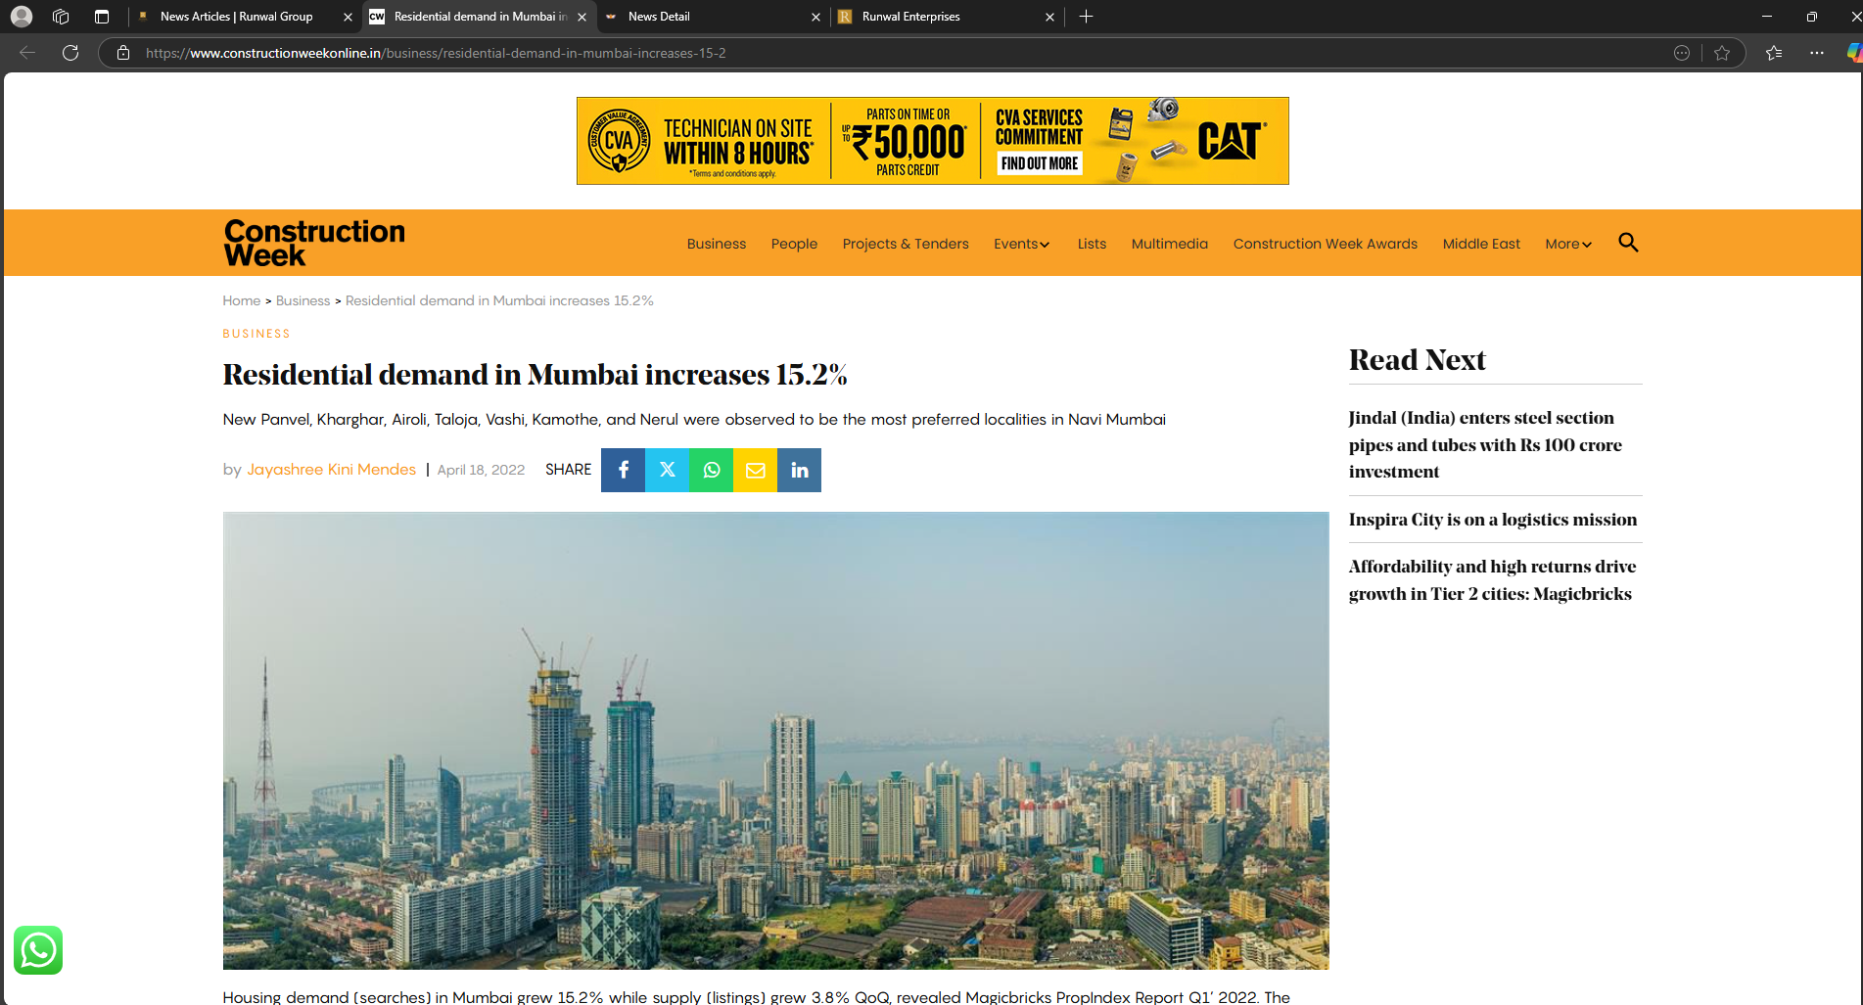Expand the More navigation dropdown

point(1567,244)
